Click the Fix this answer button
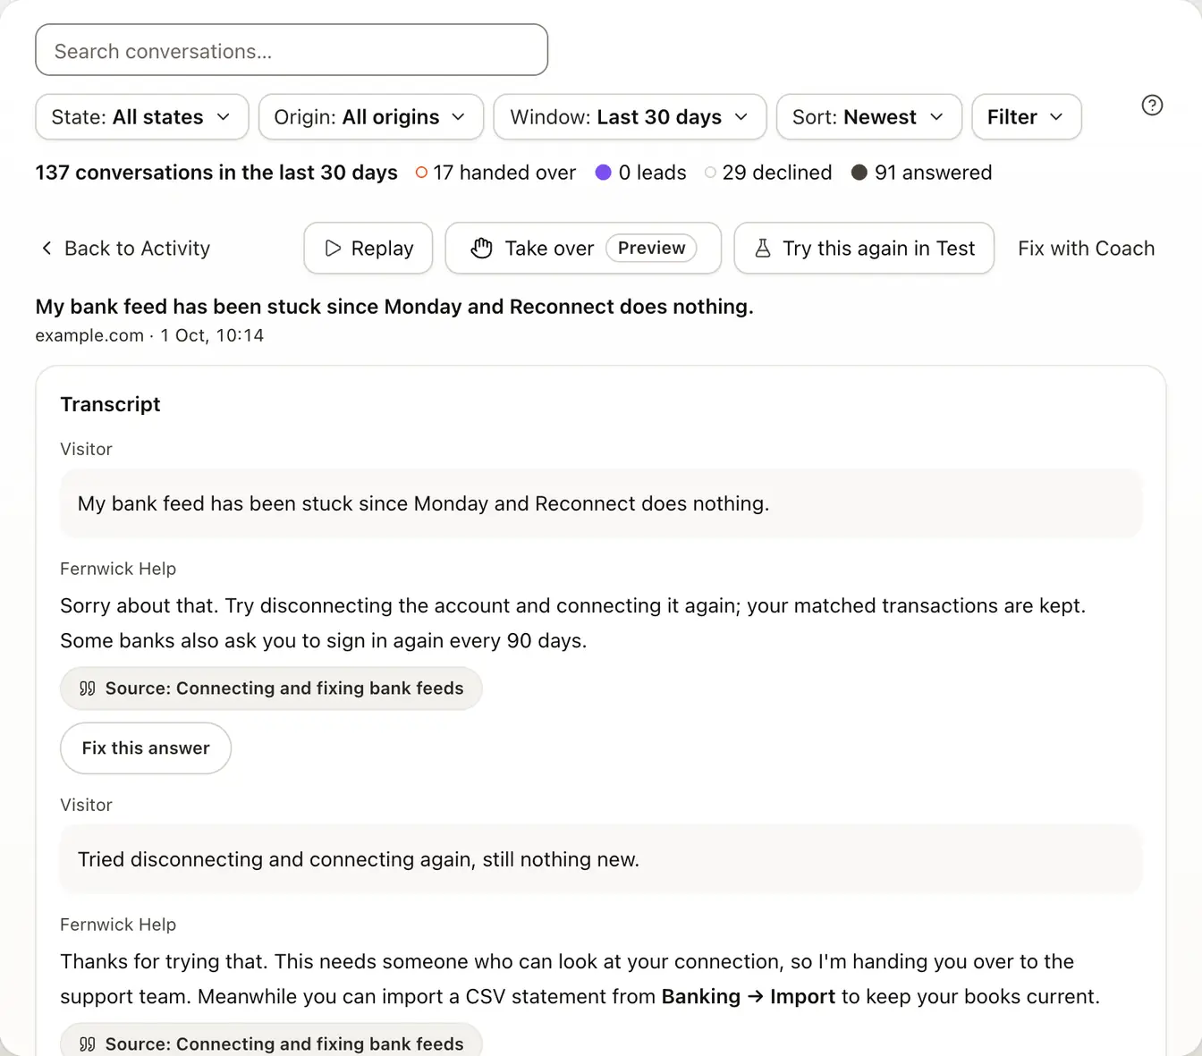This screenshot has height=1056, width=1202. coord(146,748)
